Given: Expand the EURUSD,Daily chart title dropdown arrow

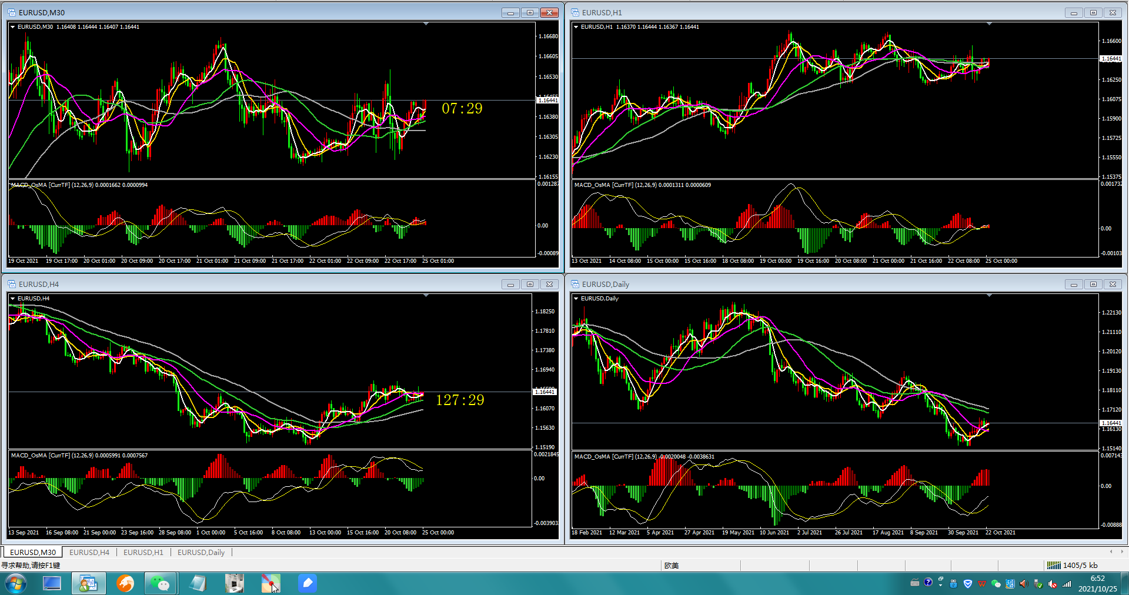Looking at the screenshot, I should click(x=576, y=299).
